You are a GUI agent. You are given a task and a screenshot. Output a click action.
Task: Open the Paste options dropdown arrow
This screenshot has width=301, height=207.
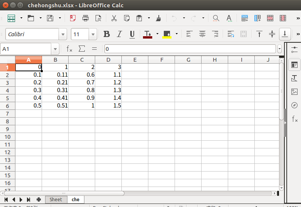(x=149, y=18)
